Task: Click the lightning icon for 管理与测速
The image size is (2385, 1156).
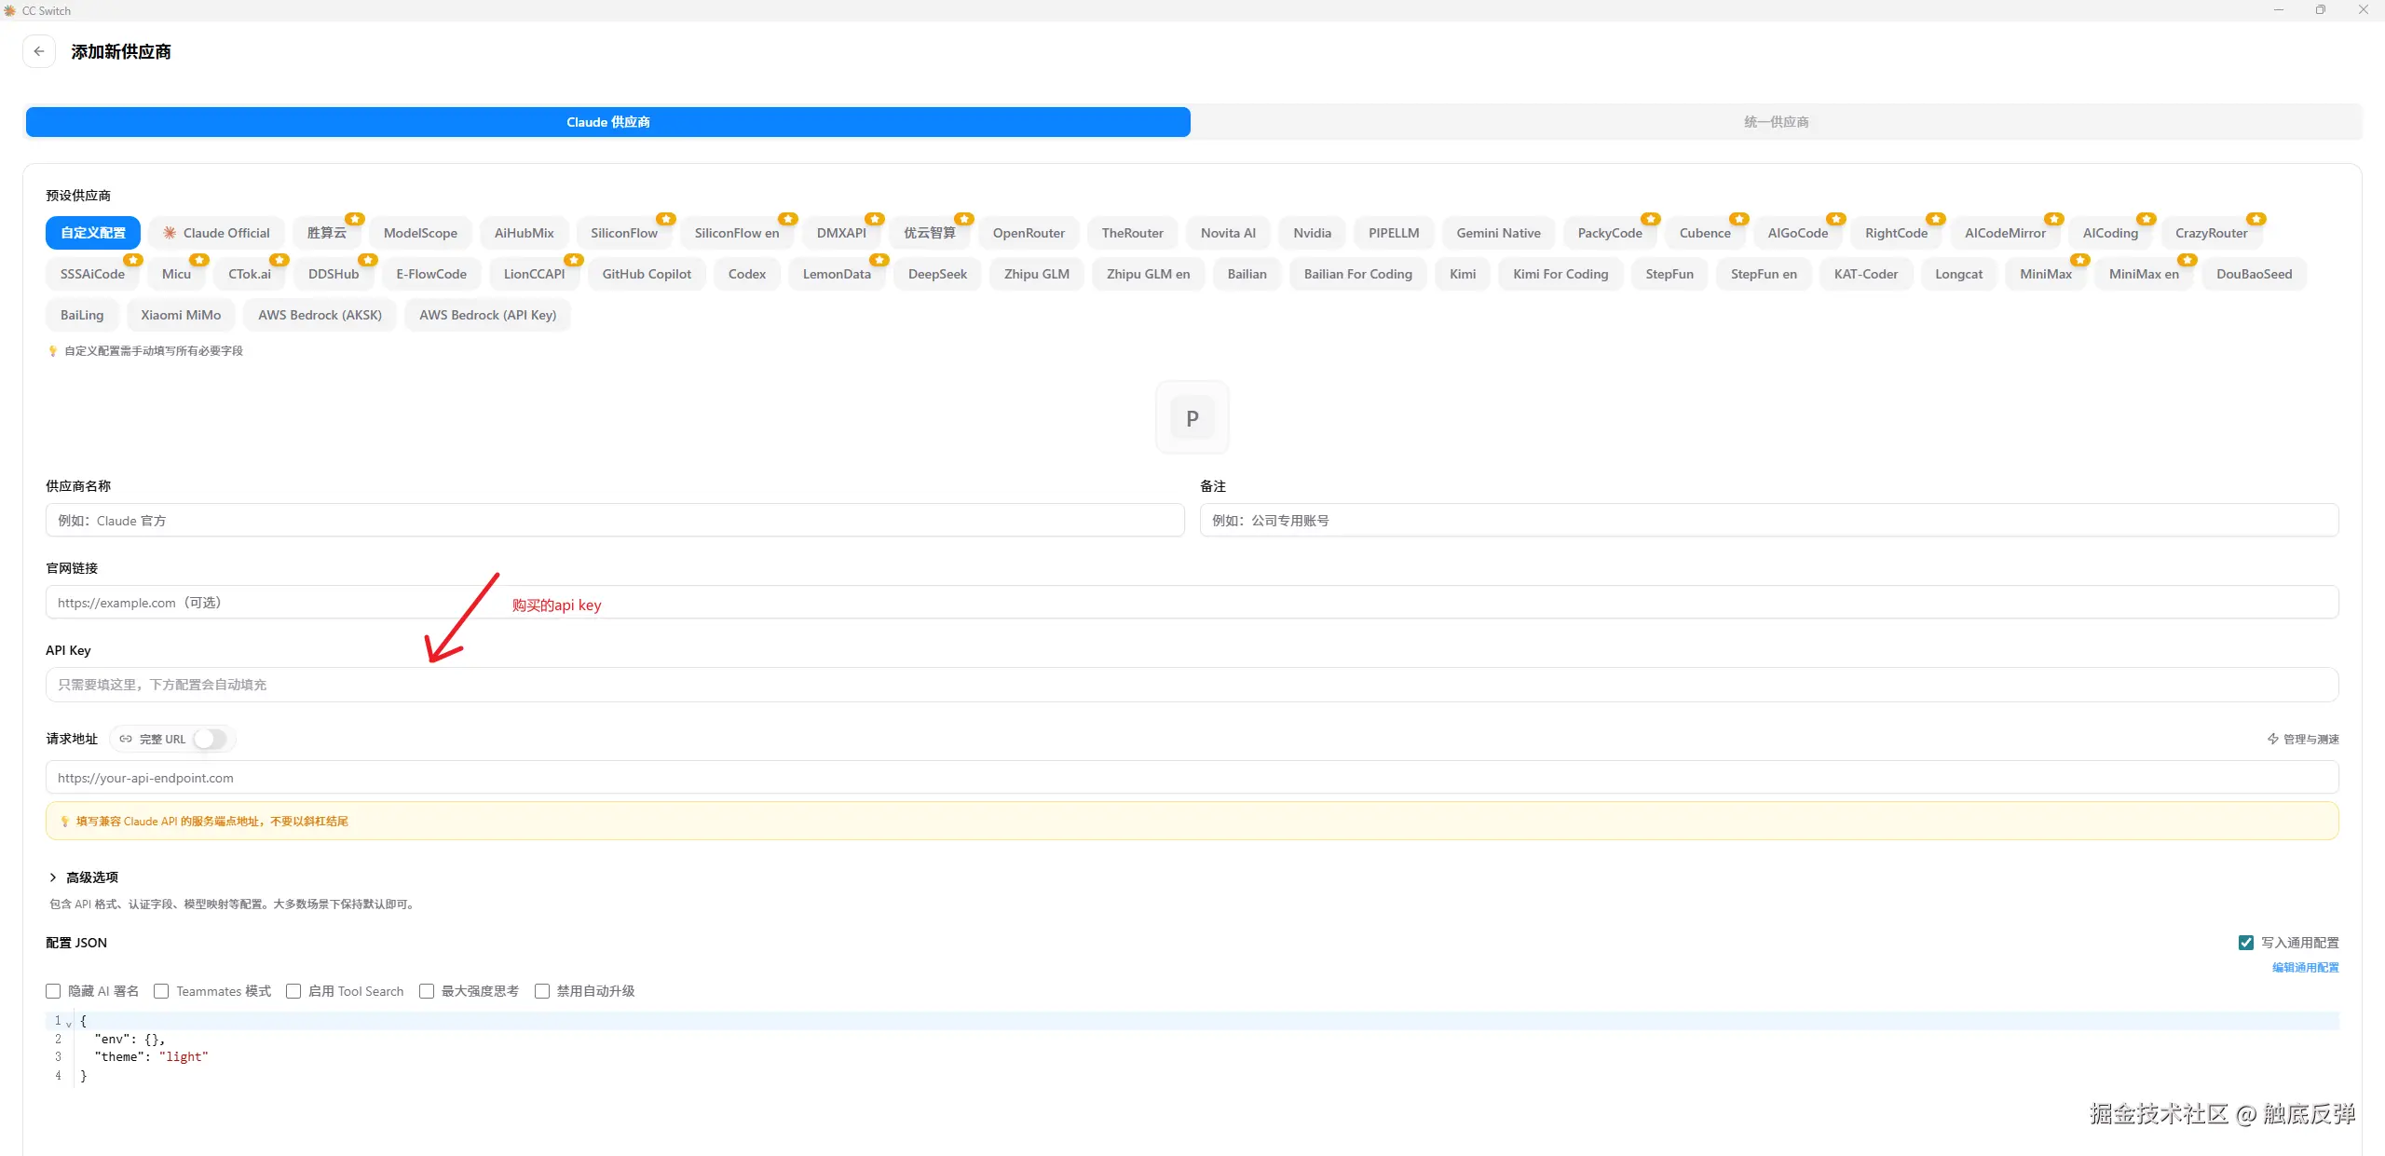Action: click(x=2273, y=739)
